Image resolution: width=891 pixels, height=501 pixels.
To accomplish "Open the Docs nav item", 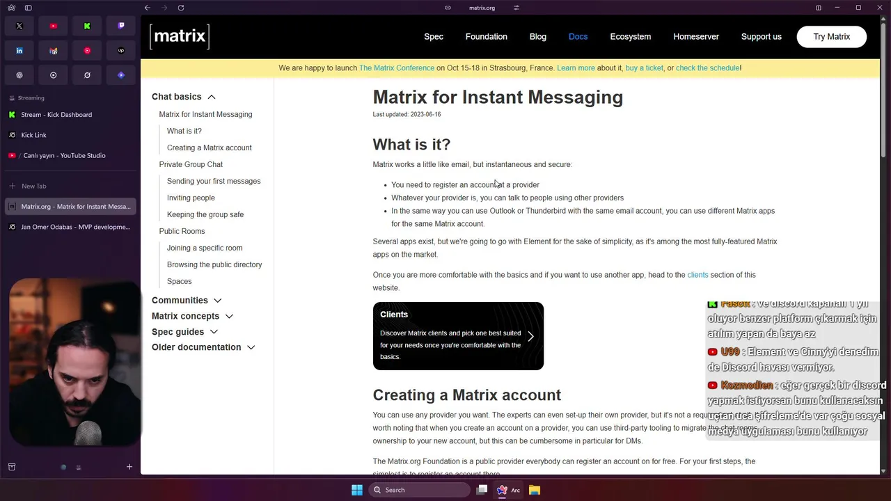I will click(x=578, y=37).
